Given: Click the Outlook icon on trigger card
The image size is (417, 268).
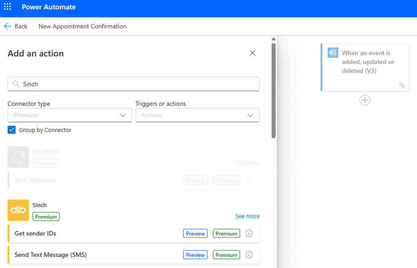Looking at the screenshot, I should click(x=333, y=52).
